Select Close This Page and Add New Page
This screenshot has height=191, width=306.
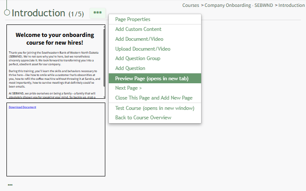[x=155, y=98]
